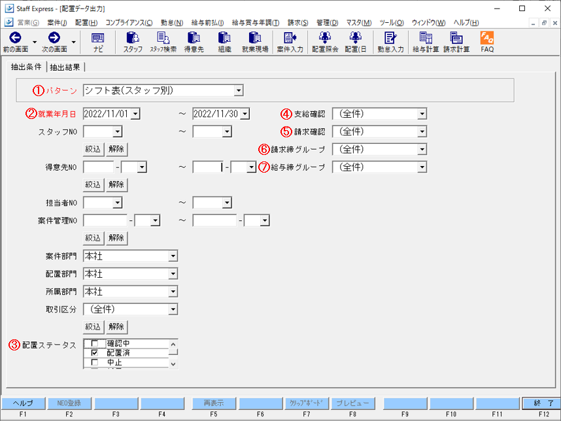561x421 pixels.
Task: Expand the 請求確認 dropdown
Action: [422, 131]
